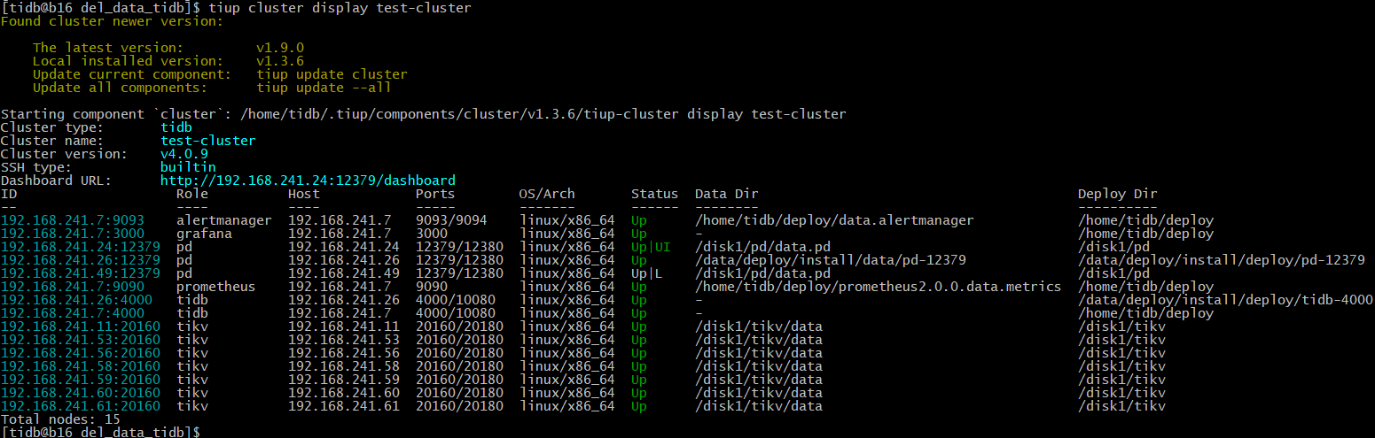Select the ID 192.168.241.7:3000

73,234
